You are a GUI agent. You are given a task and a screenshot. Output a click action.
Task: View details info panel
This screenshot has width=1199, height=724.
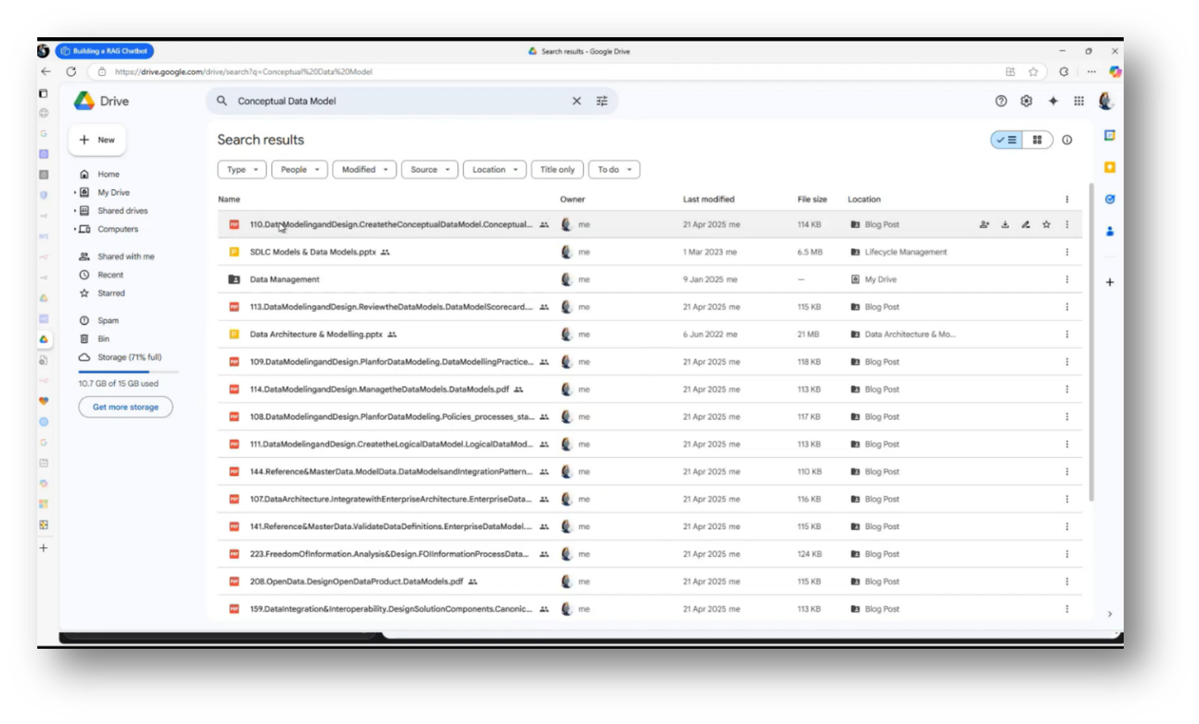pyautogui.click(x=1067, y=140)
